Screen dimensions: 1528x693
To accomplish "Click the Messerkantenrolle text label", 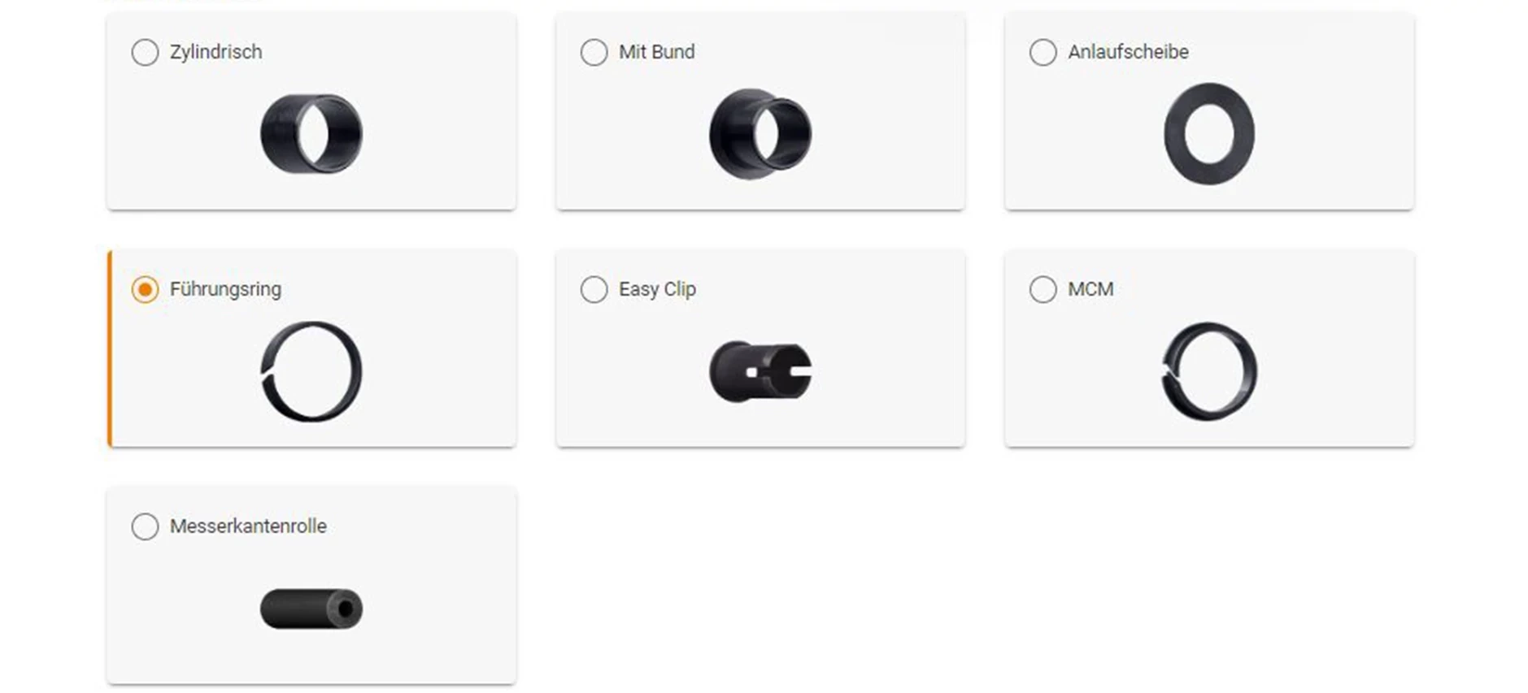I will [x=248, y=526].
